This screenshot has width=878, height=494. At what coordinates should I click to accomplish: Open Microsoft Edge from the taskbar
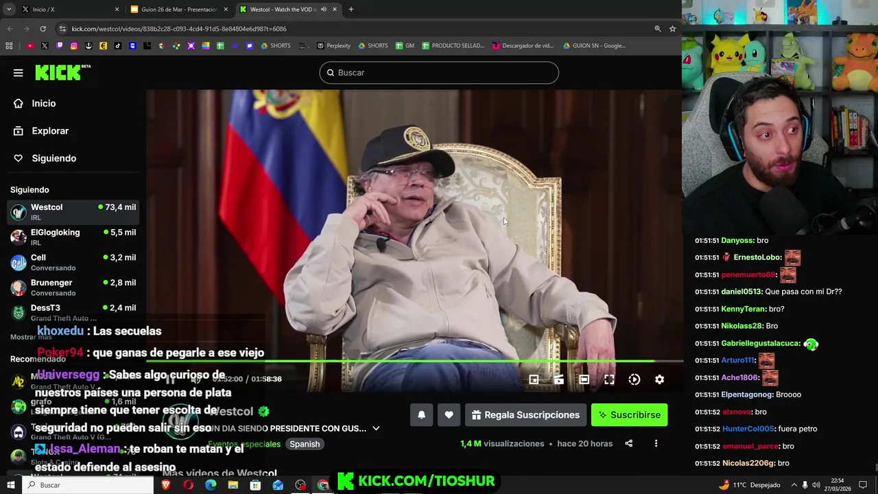click(211, 485)
